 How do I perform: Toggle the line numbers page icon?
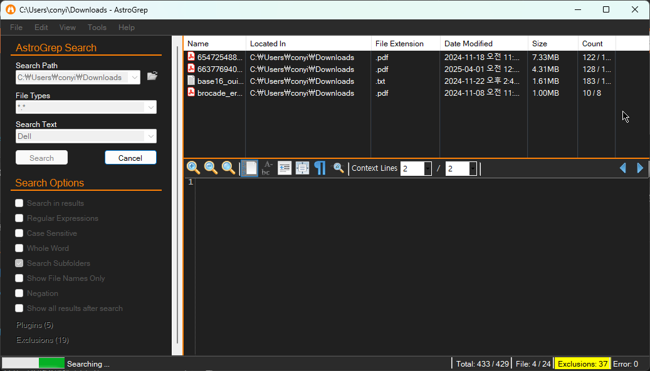(249, 168)
